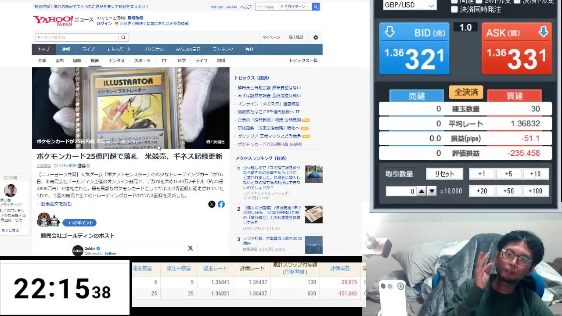Click the blue web search magnifier button
The height and width of the screenshot is (316, 562).
pos(316,7)
